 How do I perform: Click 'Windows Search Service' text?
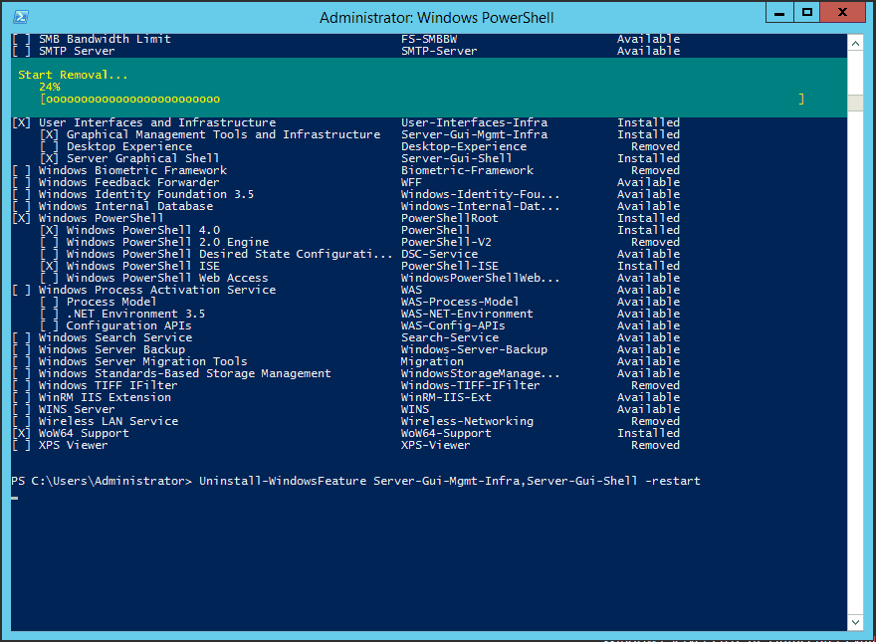click(115, 337)
